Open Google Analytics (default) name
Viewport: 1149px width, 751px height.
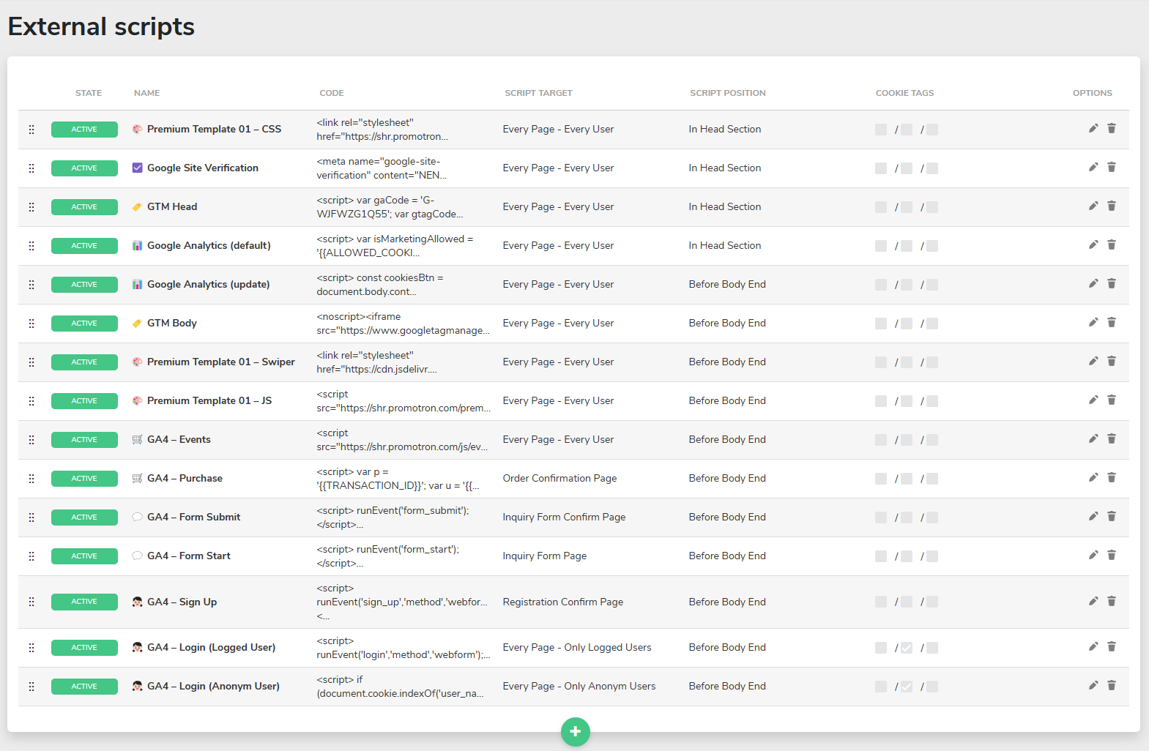click(209, 245)
